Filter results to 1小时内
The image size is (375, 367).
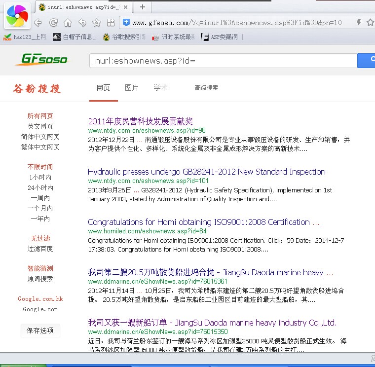(40, 177)
